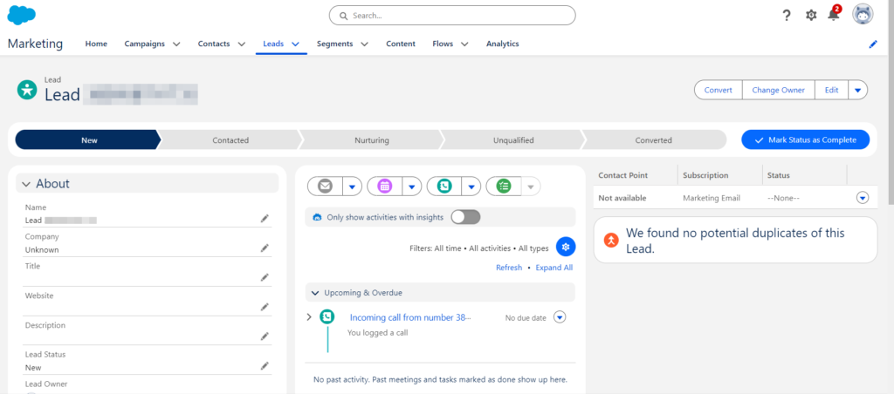Click the log a call icon

(x=444, y=186)
